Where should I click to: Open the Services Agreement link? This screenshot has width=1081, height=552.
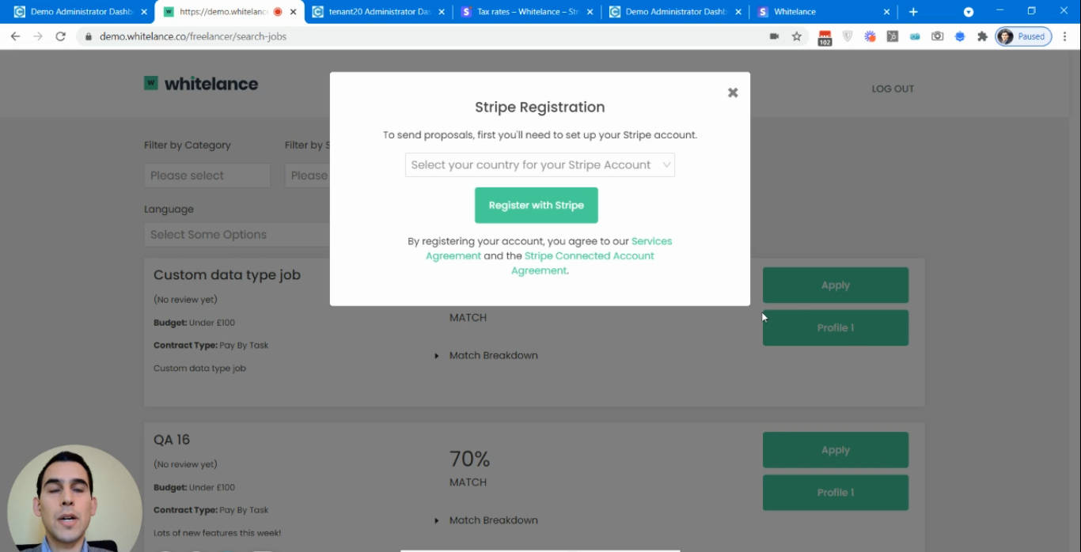click(548, 248)
